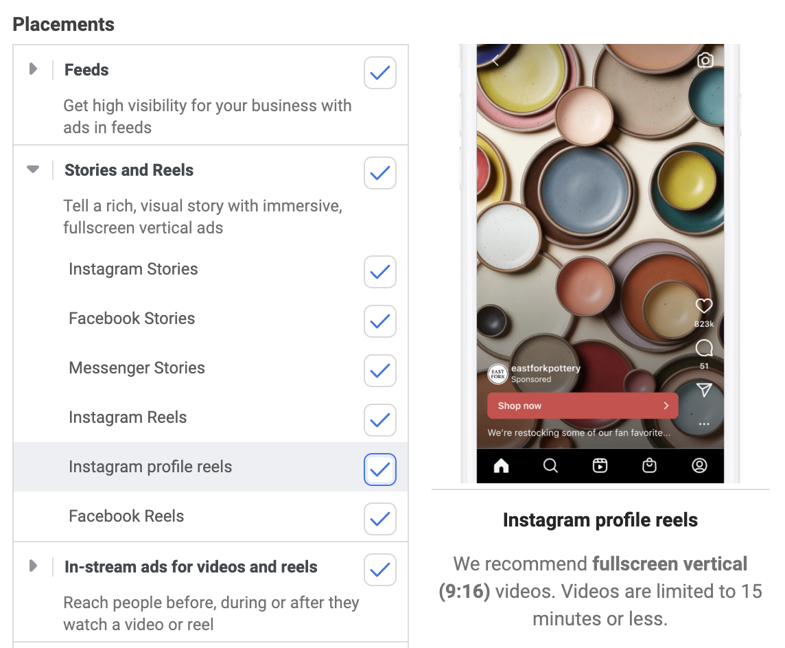Open the ellipsis menu on the ad
The image size is (785, 648).
703,424
